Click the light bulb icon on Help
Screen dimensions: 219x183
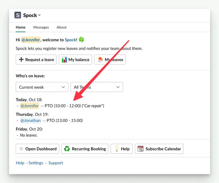pyautogui.click(x=117, y=149)
